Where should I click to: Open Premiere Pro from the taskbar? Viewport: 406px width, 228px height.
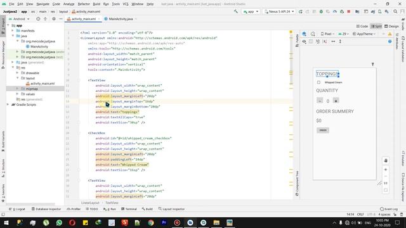[x=164, y=222]
